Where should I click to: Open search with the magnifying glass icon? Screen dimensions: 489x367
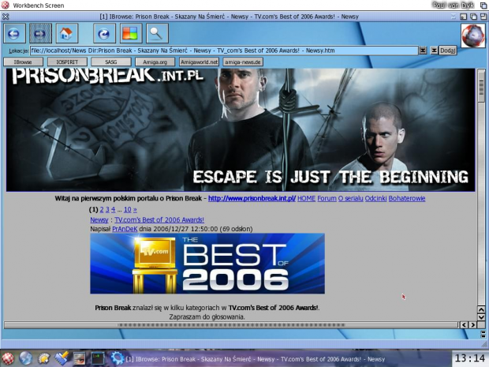point(157,33)
